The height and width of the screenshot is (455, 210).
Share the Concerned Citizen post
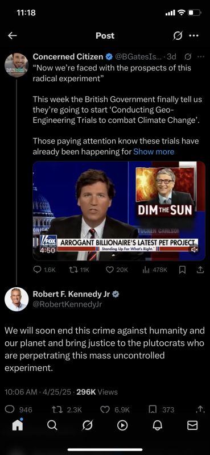pos(200,270)
